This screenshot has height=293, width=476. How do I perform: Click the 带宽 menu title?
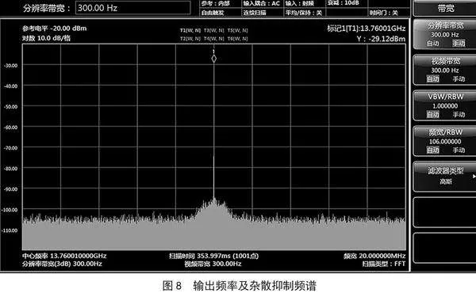[x=445, y=8]
